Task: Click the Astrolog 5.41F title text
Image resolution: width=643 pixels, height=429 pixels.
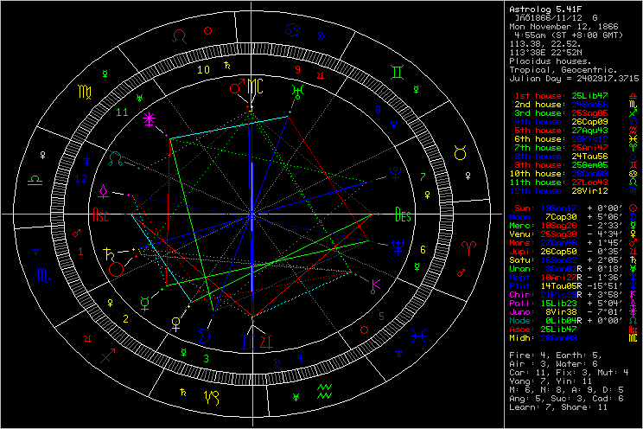Action: [544, 8]
